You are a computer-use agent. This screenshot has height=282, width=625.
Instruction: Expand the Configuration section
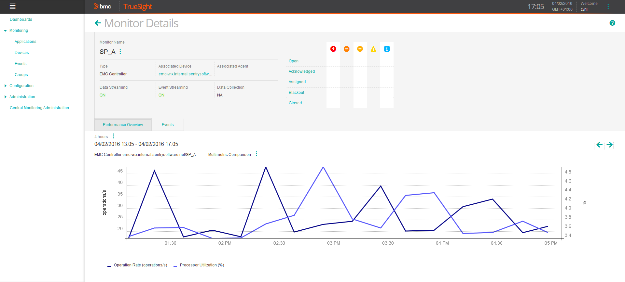coord(5,86)
